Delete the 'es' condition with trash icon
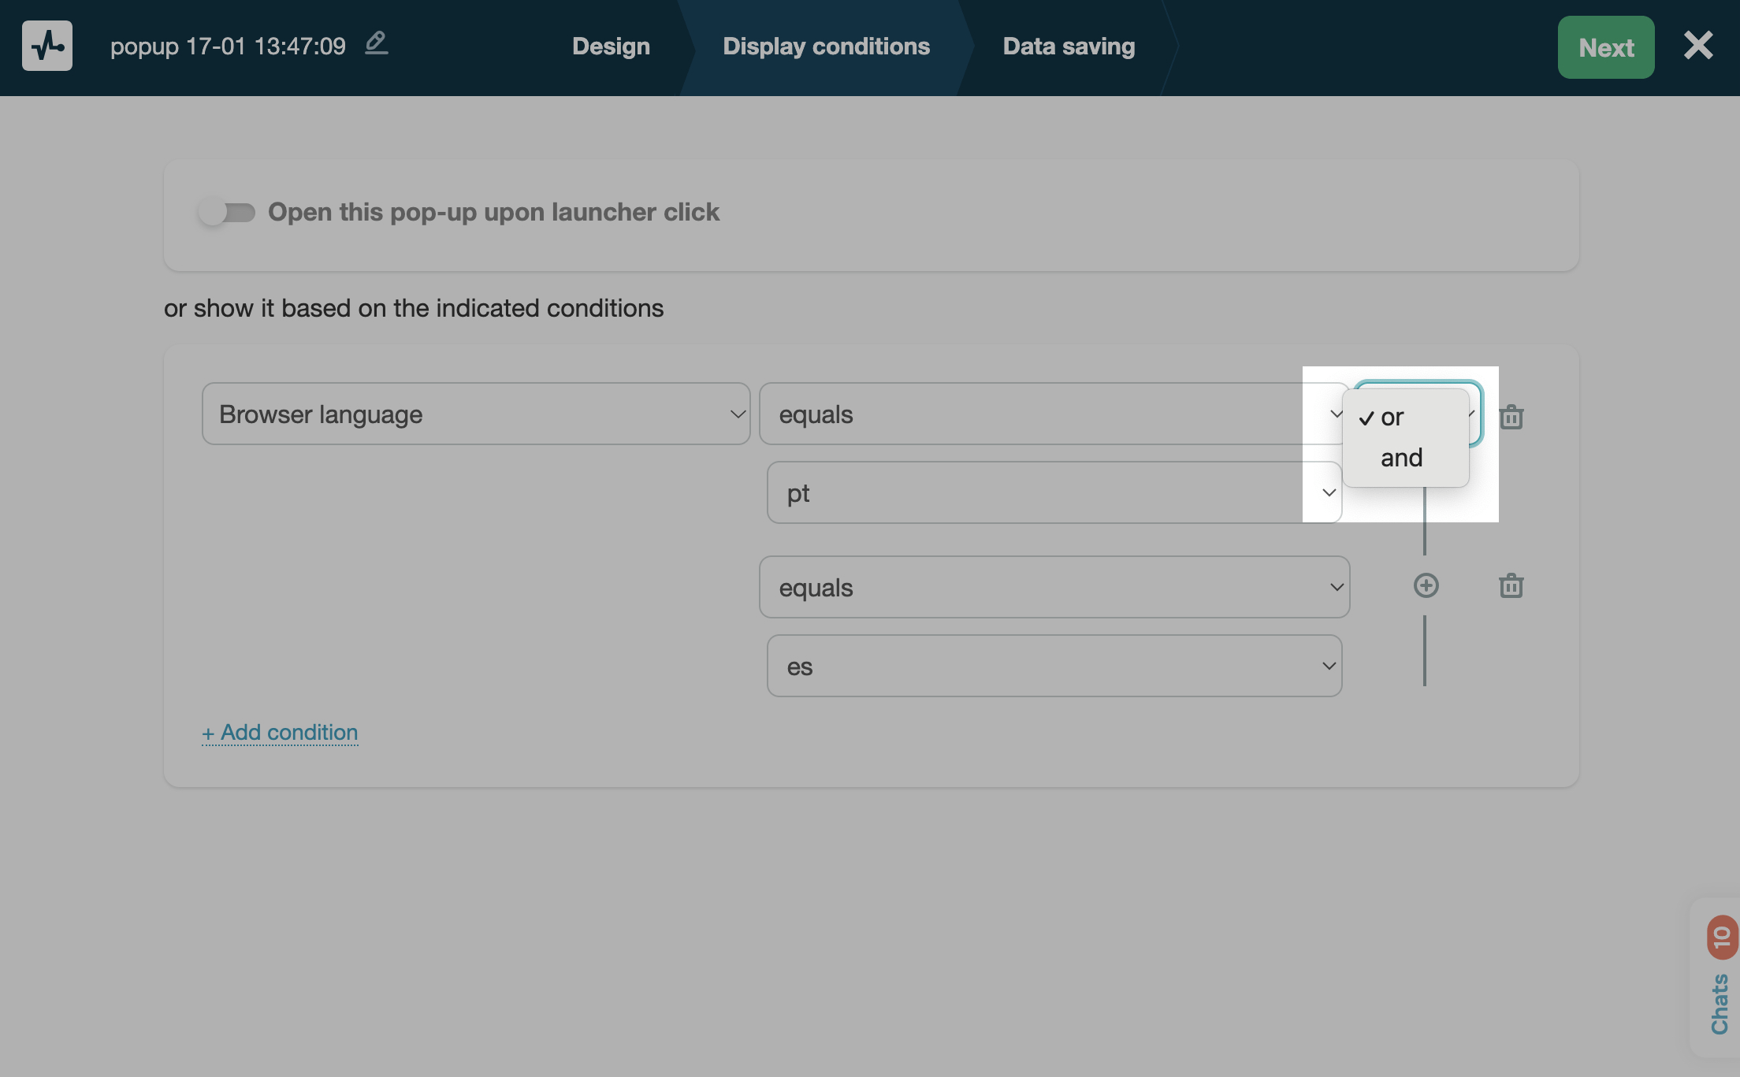The width and height of the screenshot is (1740, 1077). point(1511,585)
